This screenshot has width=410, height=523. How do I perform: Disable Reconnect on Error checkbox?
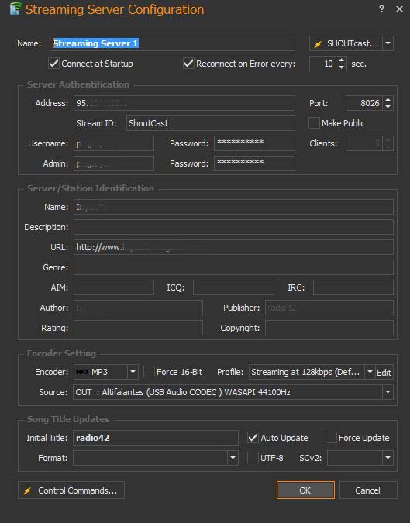188,63
